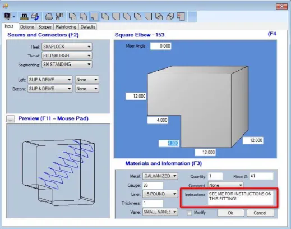The width and height of the screenshot is (291, 229).
Task: Click the Seams and Connectors (F2) heading
Action: click(43, 35)
